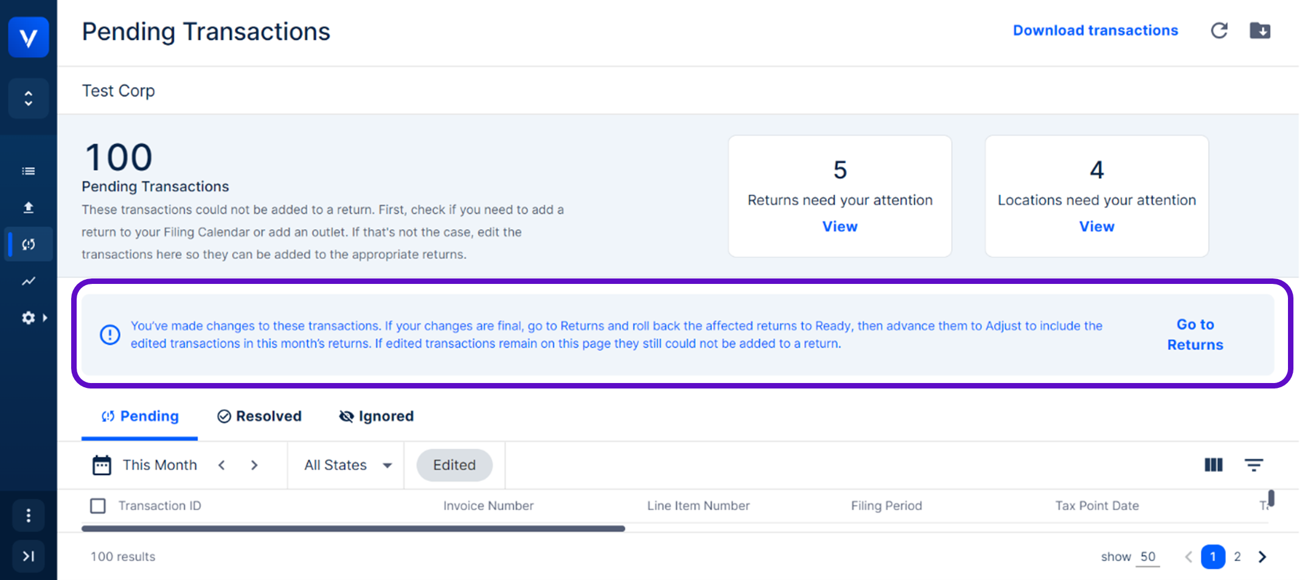Go to page 2 of results
The image size is (1305, 580).
pos(1237,557)
